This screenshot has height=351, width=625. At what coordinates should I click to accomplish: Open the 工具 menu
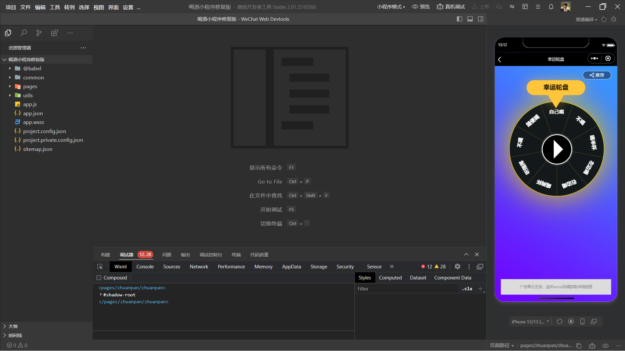pyautogui.click(x=55, y=7)
